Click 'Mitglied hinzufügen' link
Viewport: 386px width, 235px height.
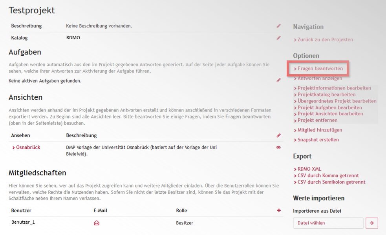pos(320,130)
